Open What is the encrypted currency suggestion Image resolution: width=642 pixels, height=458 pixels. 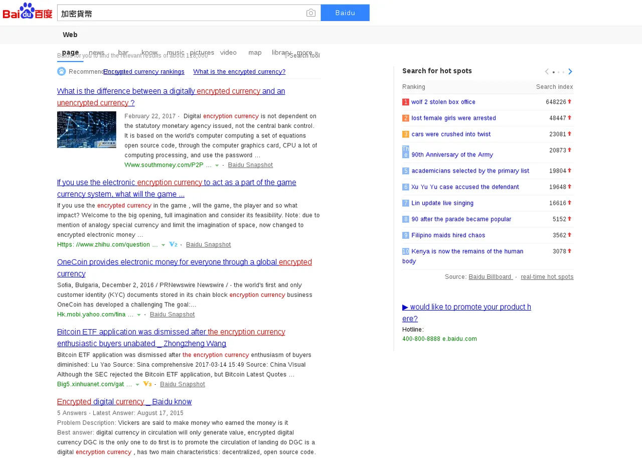coord(239,72)
